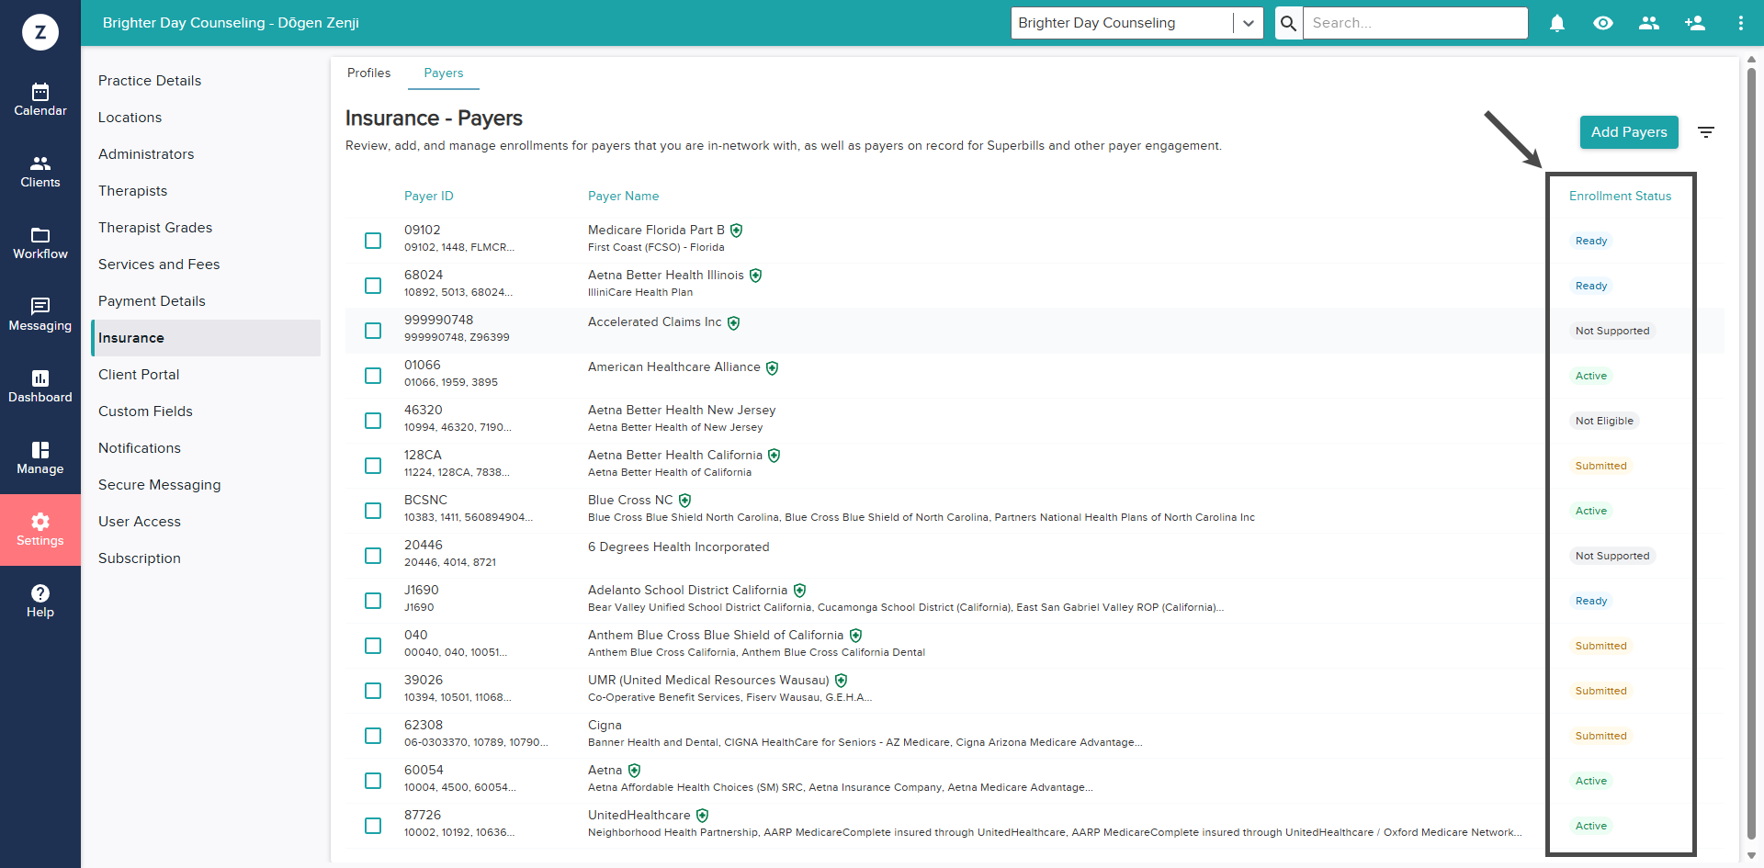Image resolution: width=1764 pixels, height=868 pixels.
Task: Click Not Eligible status for Aetna New Jersey
Action: pos(1604,421)
